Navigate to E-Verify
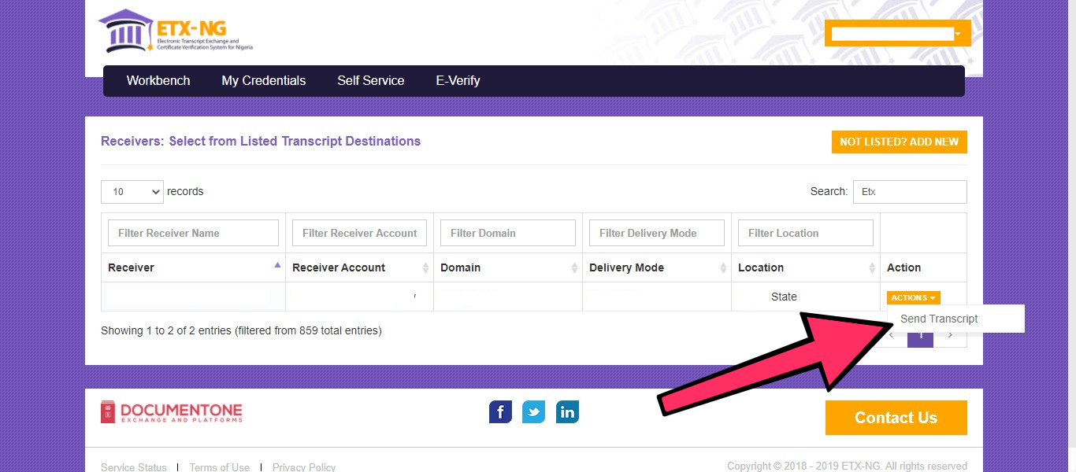 coord(458,80)
